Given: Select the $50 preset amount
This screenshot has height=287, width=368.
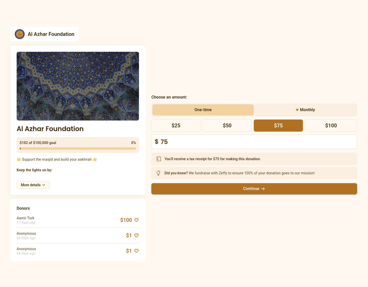Looking at the screenshot, I should tap(227, 125).
